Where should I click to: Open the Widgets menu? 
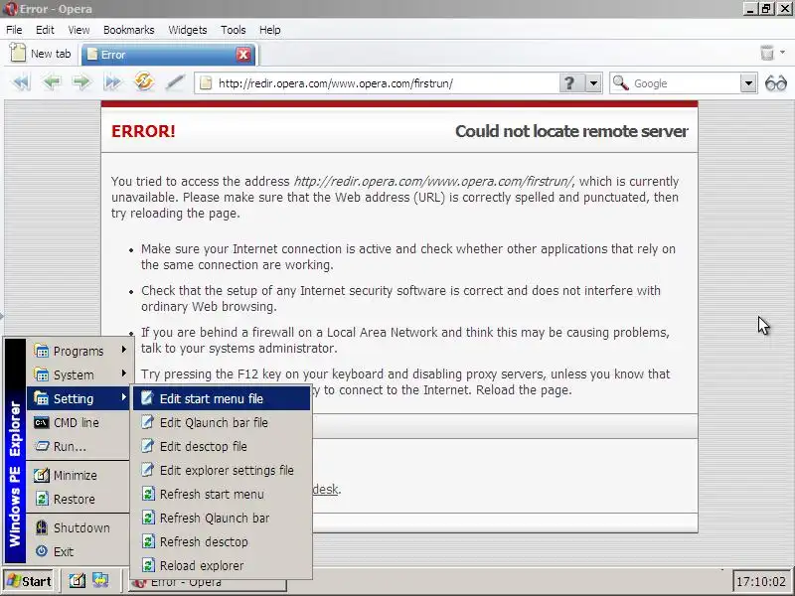click(188, 30)
